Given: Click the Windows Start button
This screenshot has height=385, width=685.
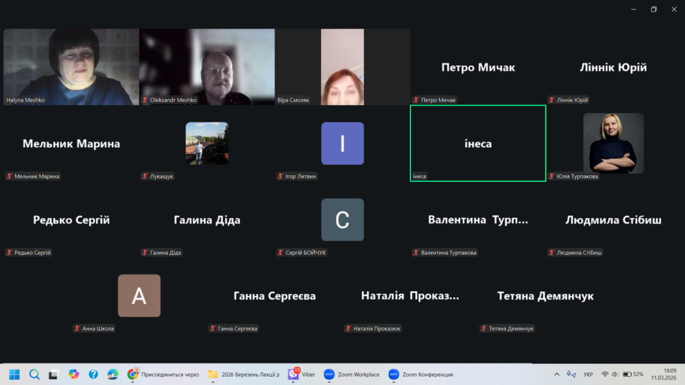Looking at the screenshot, I should 14,374.
